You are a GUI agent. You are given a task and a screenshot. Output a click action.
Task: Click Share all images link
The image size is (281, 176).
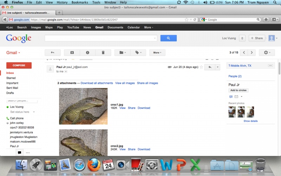pyautogui.click(x=148, y=83)
